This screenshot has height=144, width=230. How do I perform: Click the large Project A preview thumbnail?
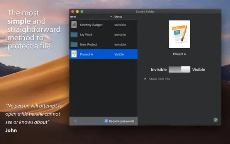tap(179, 34)
